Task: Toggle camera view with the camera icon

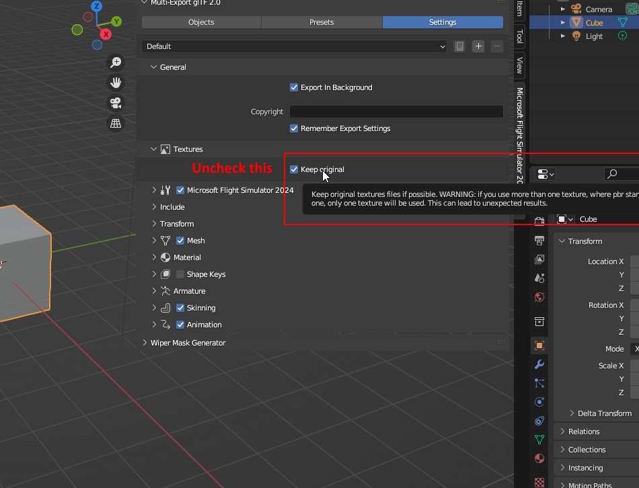Action: (x=116, y=103)
